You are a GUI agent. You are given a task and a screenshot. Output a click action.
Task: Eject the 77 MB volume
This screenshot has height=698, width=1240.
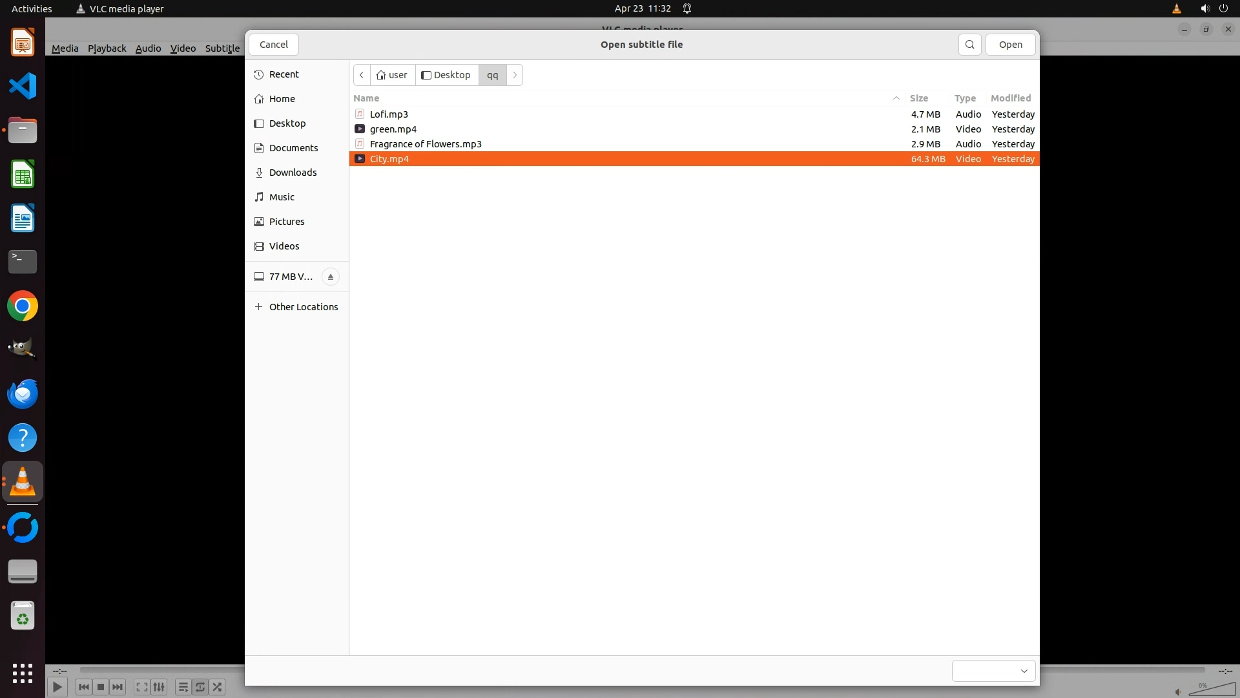point(330,277)
